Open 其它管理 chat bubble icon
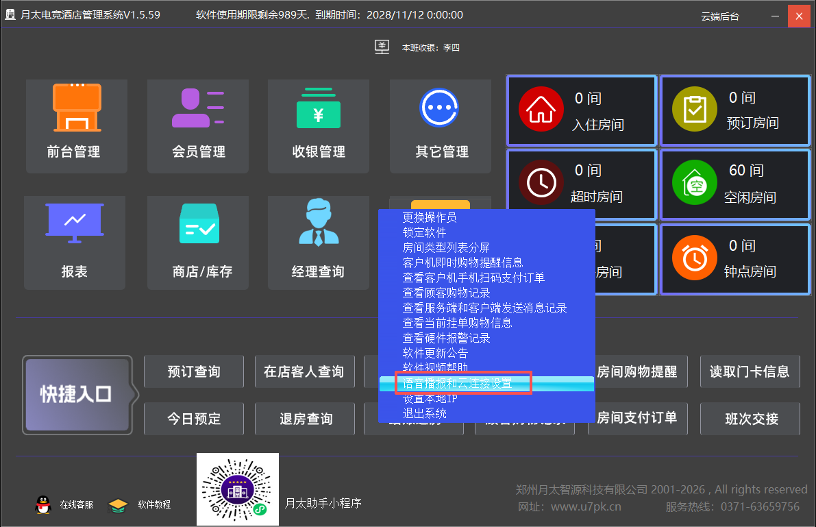This screenshot has height=527, width=816. tap(439, 108)
